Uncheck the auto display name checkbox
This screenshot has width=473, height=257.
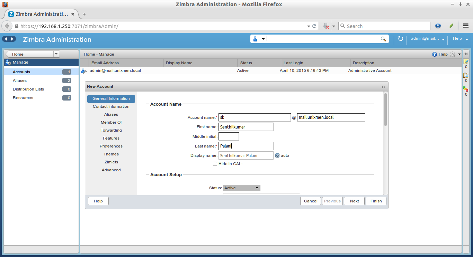click(x=277, y=155)
